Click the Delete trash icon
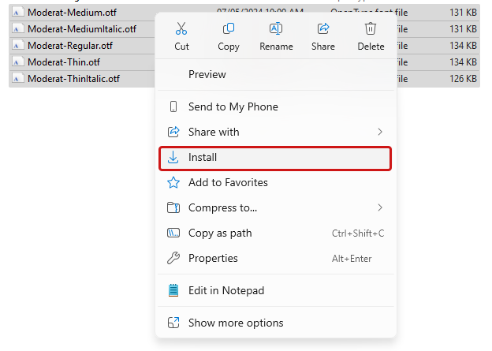This screenshot has width=492, height=351. [371, 28]
